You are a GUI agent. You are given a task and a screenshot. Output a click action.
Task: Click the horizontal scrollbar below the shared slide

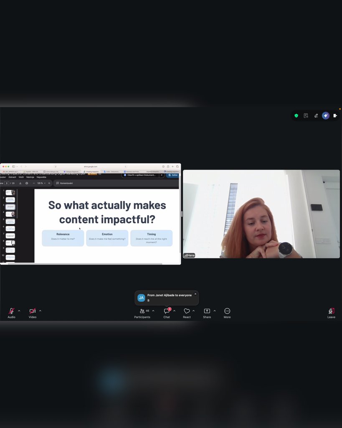[x=85, y=264]
